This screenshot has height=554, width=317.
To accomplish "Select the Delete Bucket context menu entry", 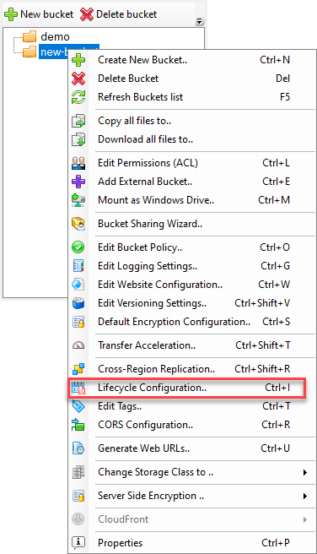I will [x=192, y=79].
